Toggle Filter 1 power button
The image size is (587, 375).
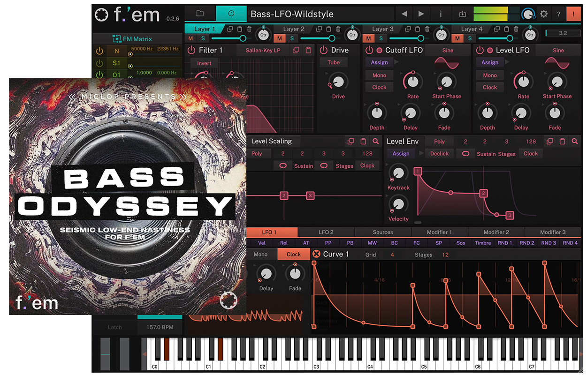pyautogui.click(x=191, y=50)
